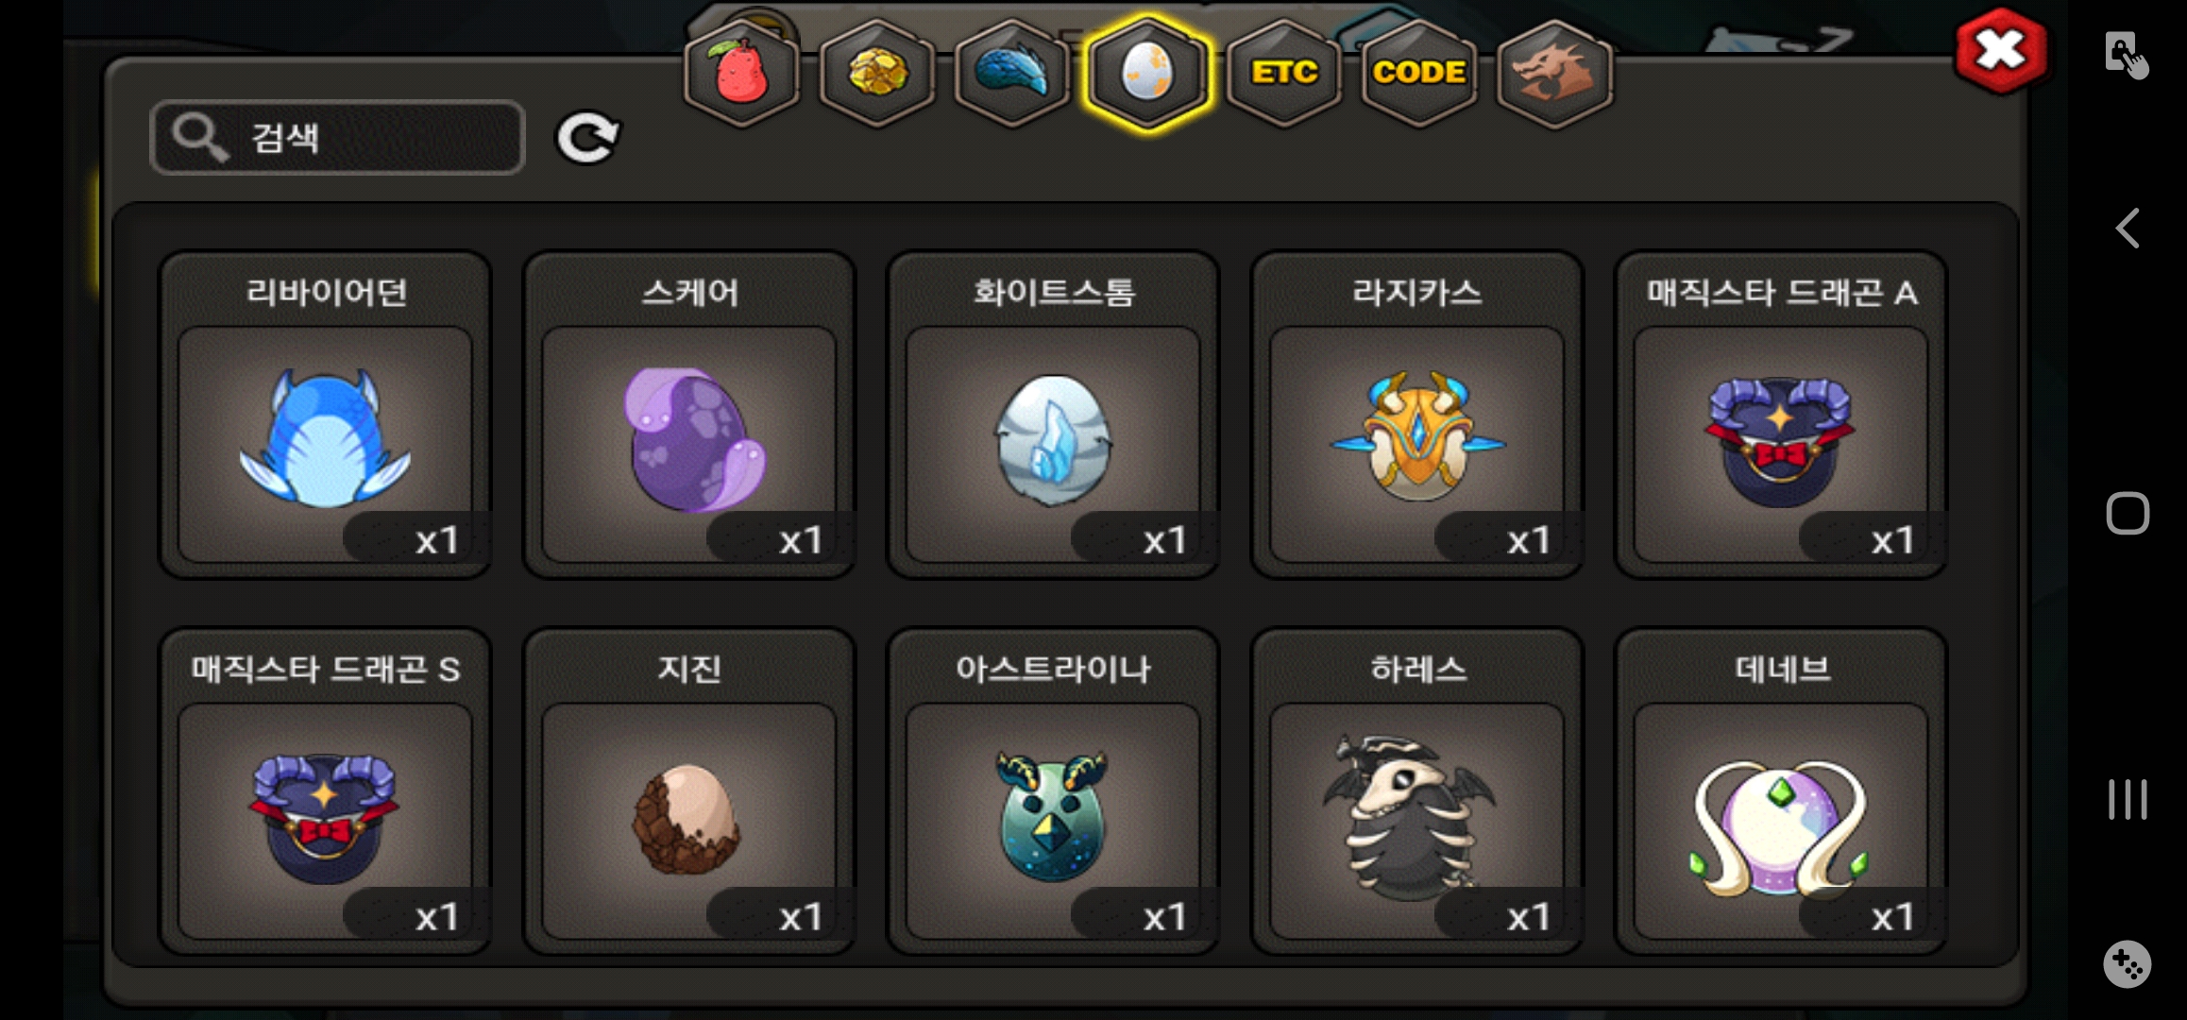Tap the 매직스타 드래곤 A egg

tap(1781, 415)
